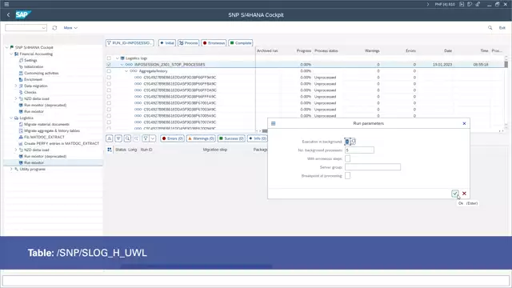Click the refresh icon beside command field
Image resolution: width=512 pixels, height=288 pixels.
pos(54,28)
